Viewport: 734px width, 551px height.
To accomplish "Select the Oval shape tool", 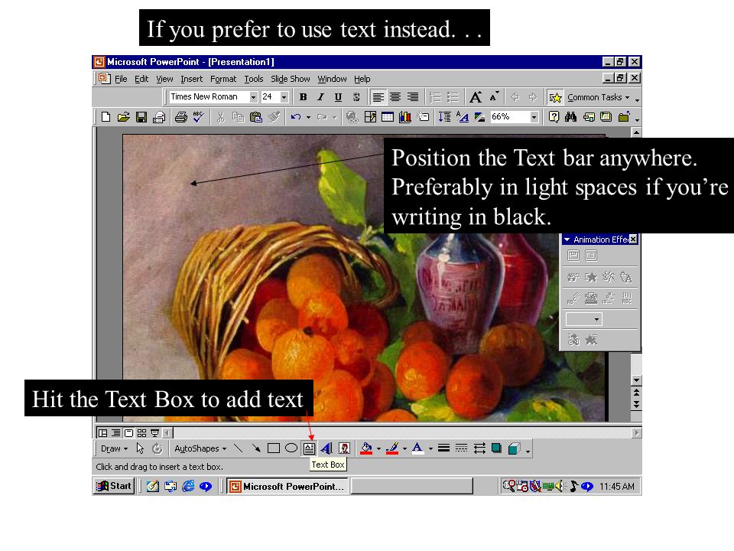I will (x=291, y=448).
